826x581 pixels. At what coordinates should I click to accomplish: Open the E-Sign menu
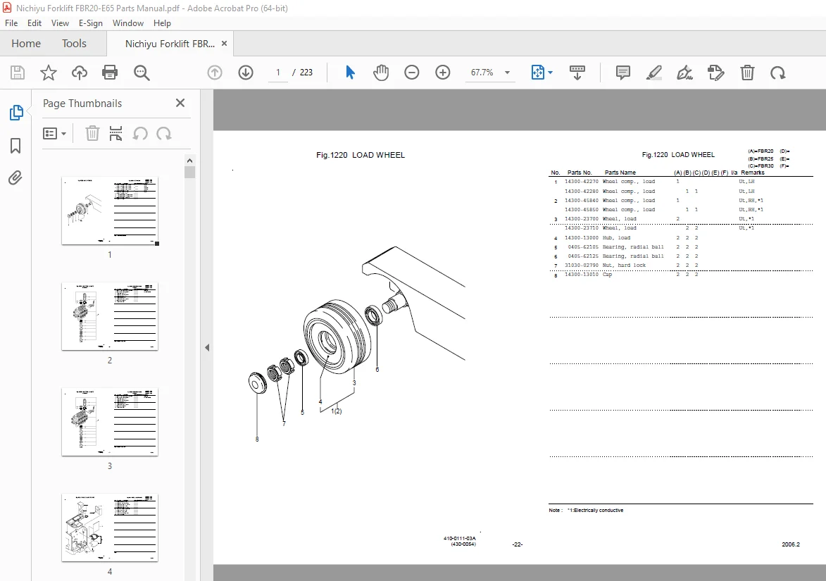pyautogui.click(x=91, y=23)
